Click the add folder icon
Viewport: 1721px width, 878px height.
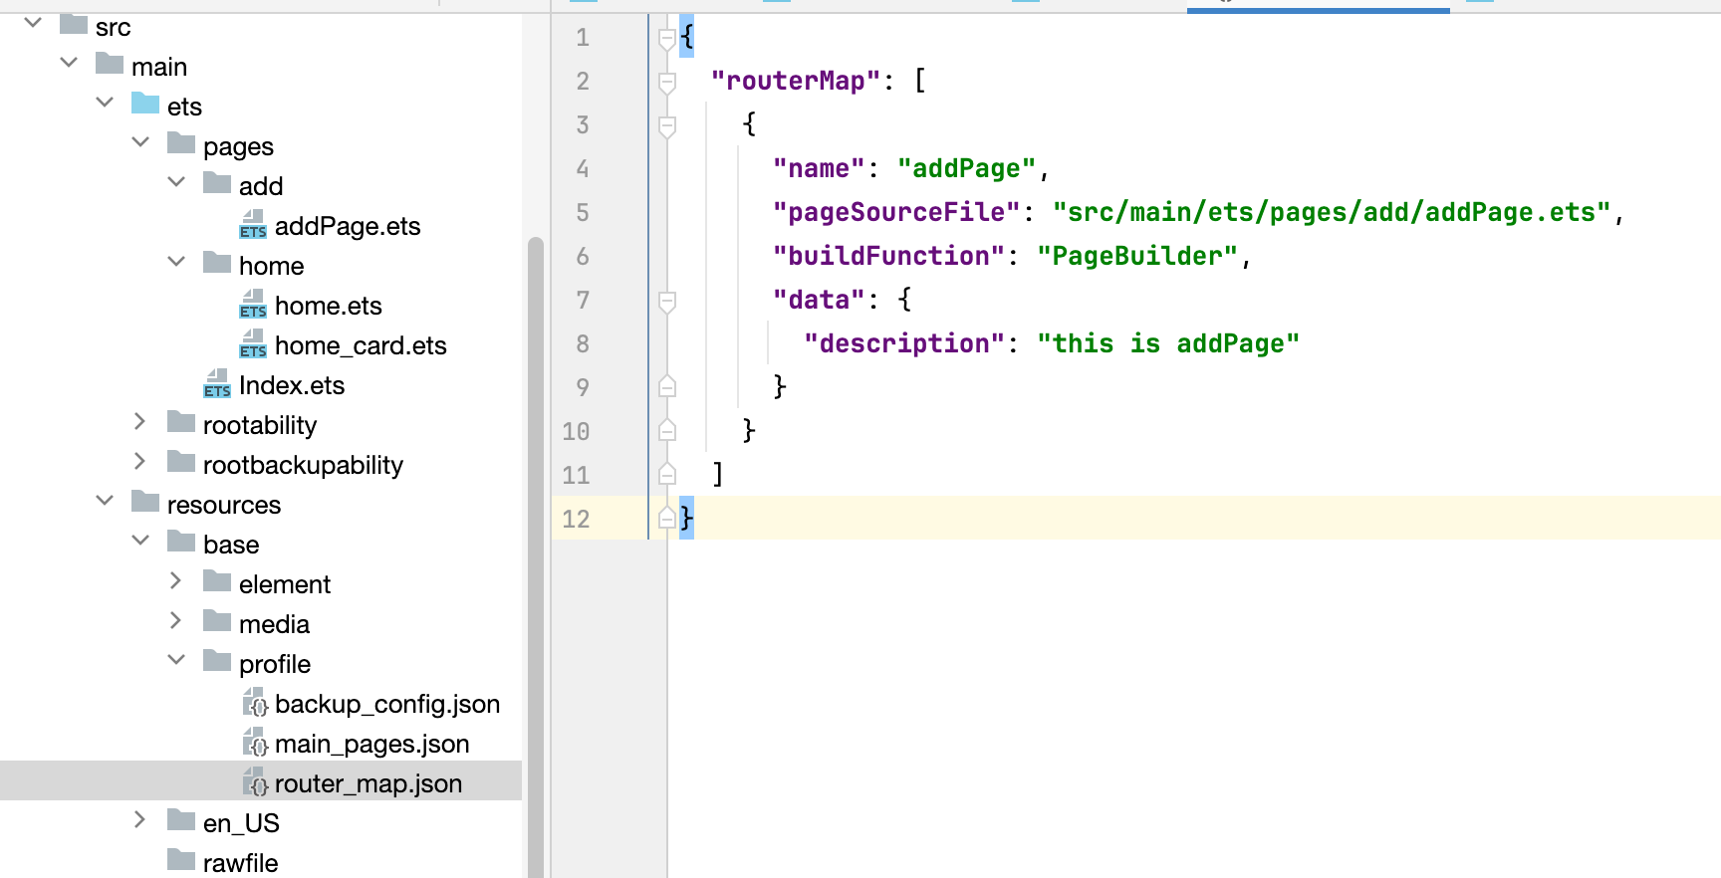tap(217, 183)
